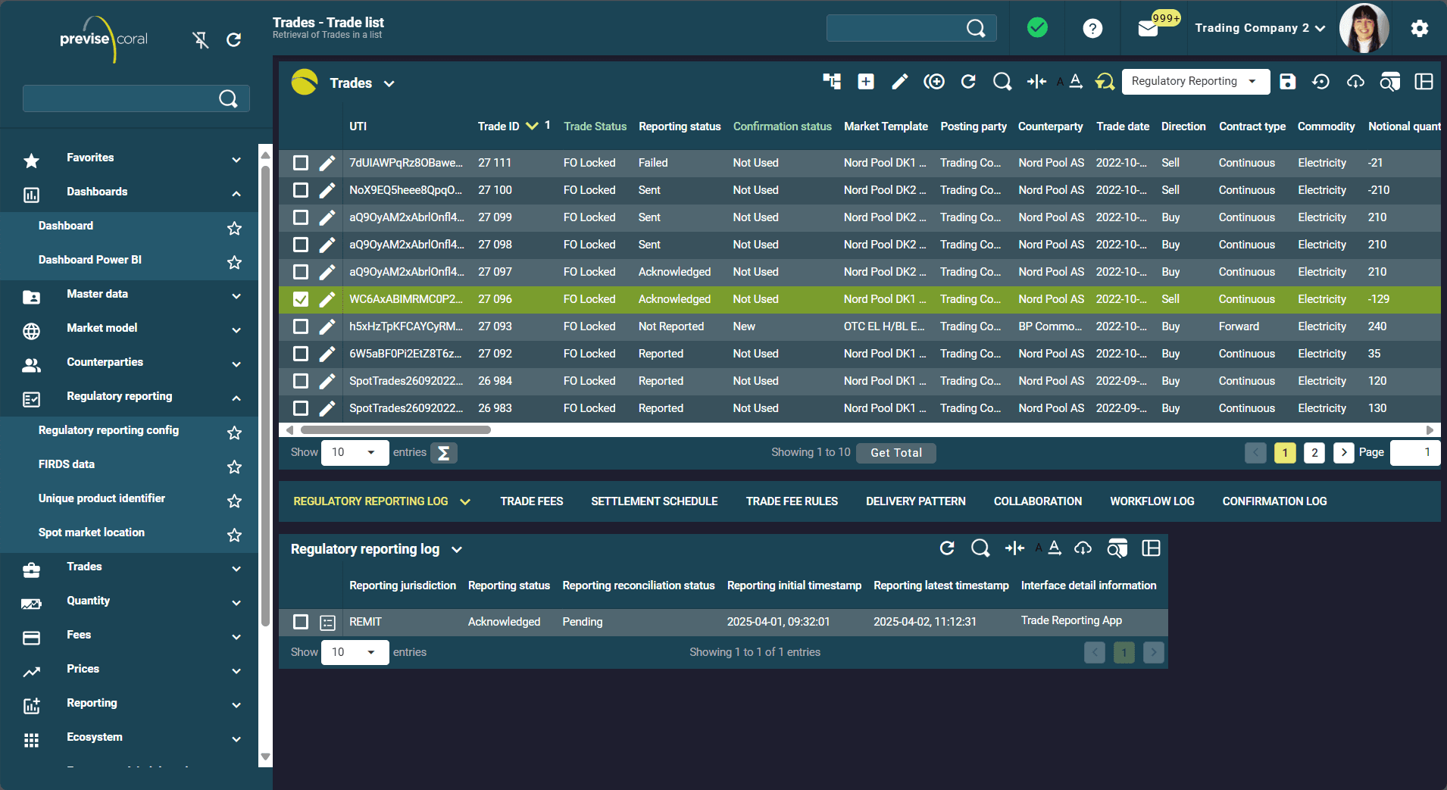Open the search icon in the Regulatory reporting log
Viewport: 1447px width, 790px height.
click(x=980, y=548)
